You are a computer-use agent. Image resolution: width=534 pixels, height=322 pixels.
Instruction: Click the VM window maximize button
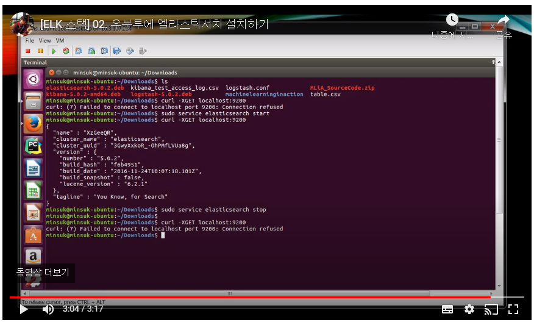click(x=475, y=26)
